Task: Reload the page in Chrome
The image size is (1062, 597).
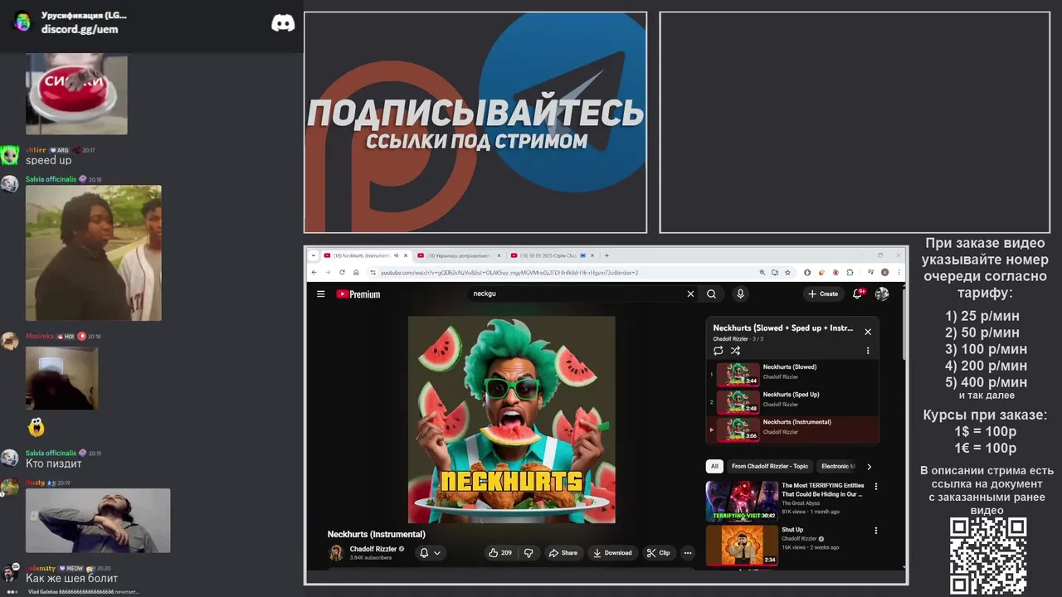Action: click(342, 272)
